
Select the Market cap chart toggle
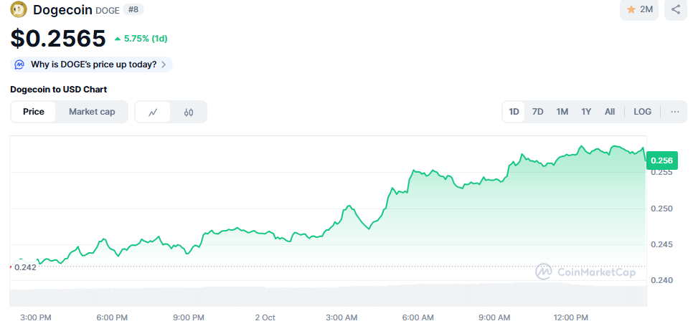coord(92,112)
